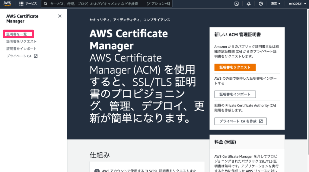Click the プライベート CA を作成 button

[241, 121]
